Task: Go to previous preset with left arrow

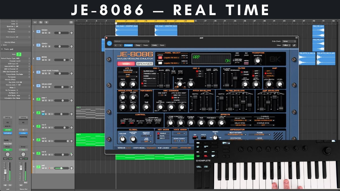Action: (116, 45)
